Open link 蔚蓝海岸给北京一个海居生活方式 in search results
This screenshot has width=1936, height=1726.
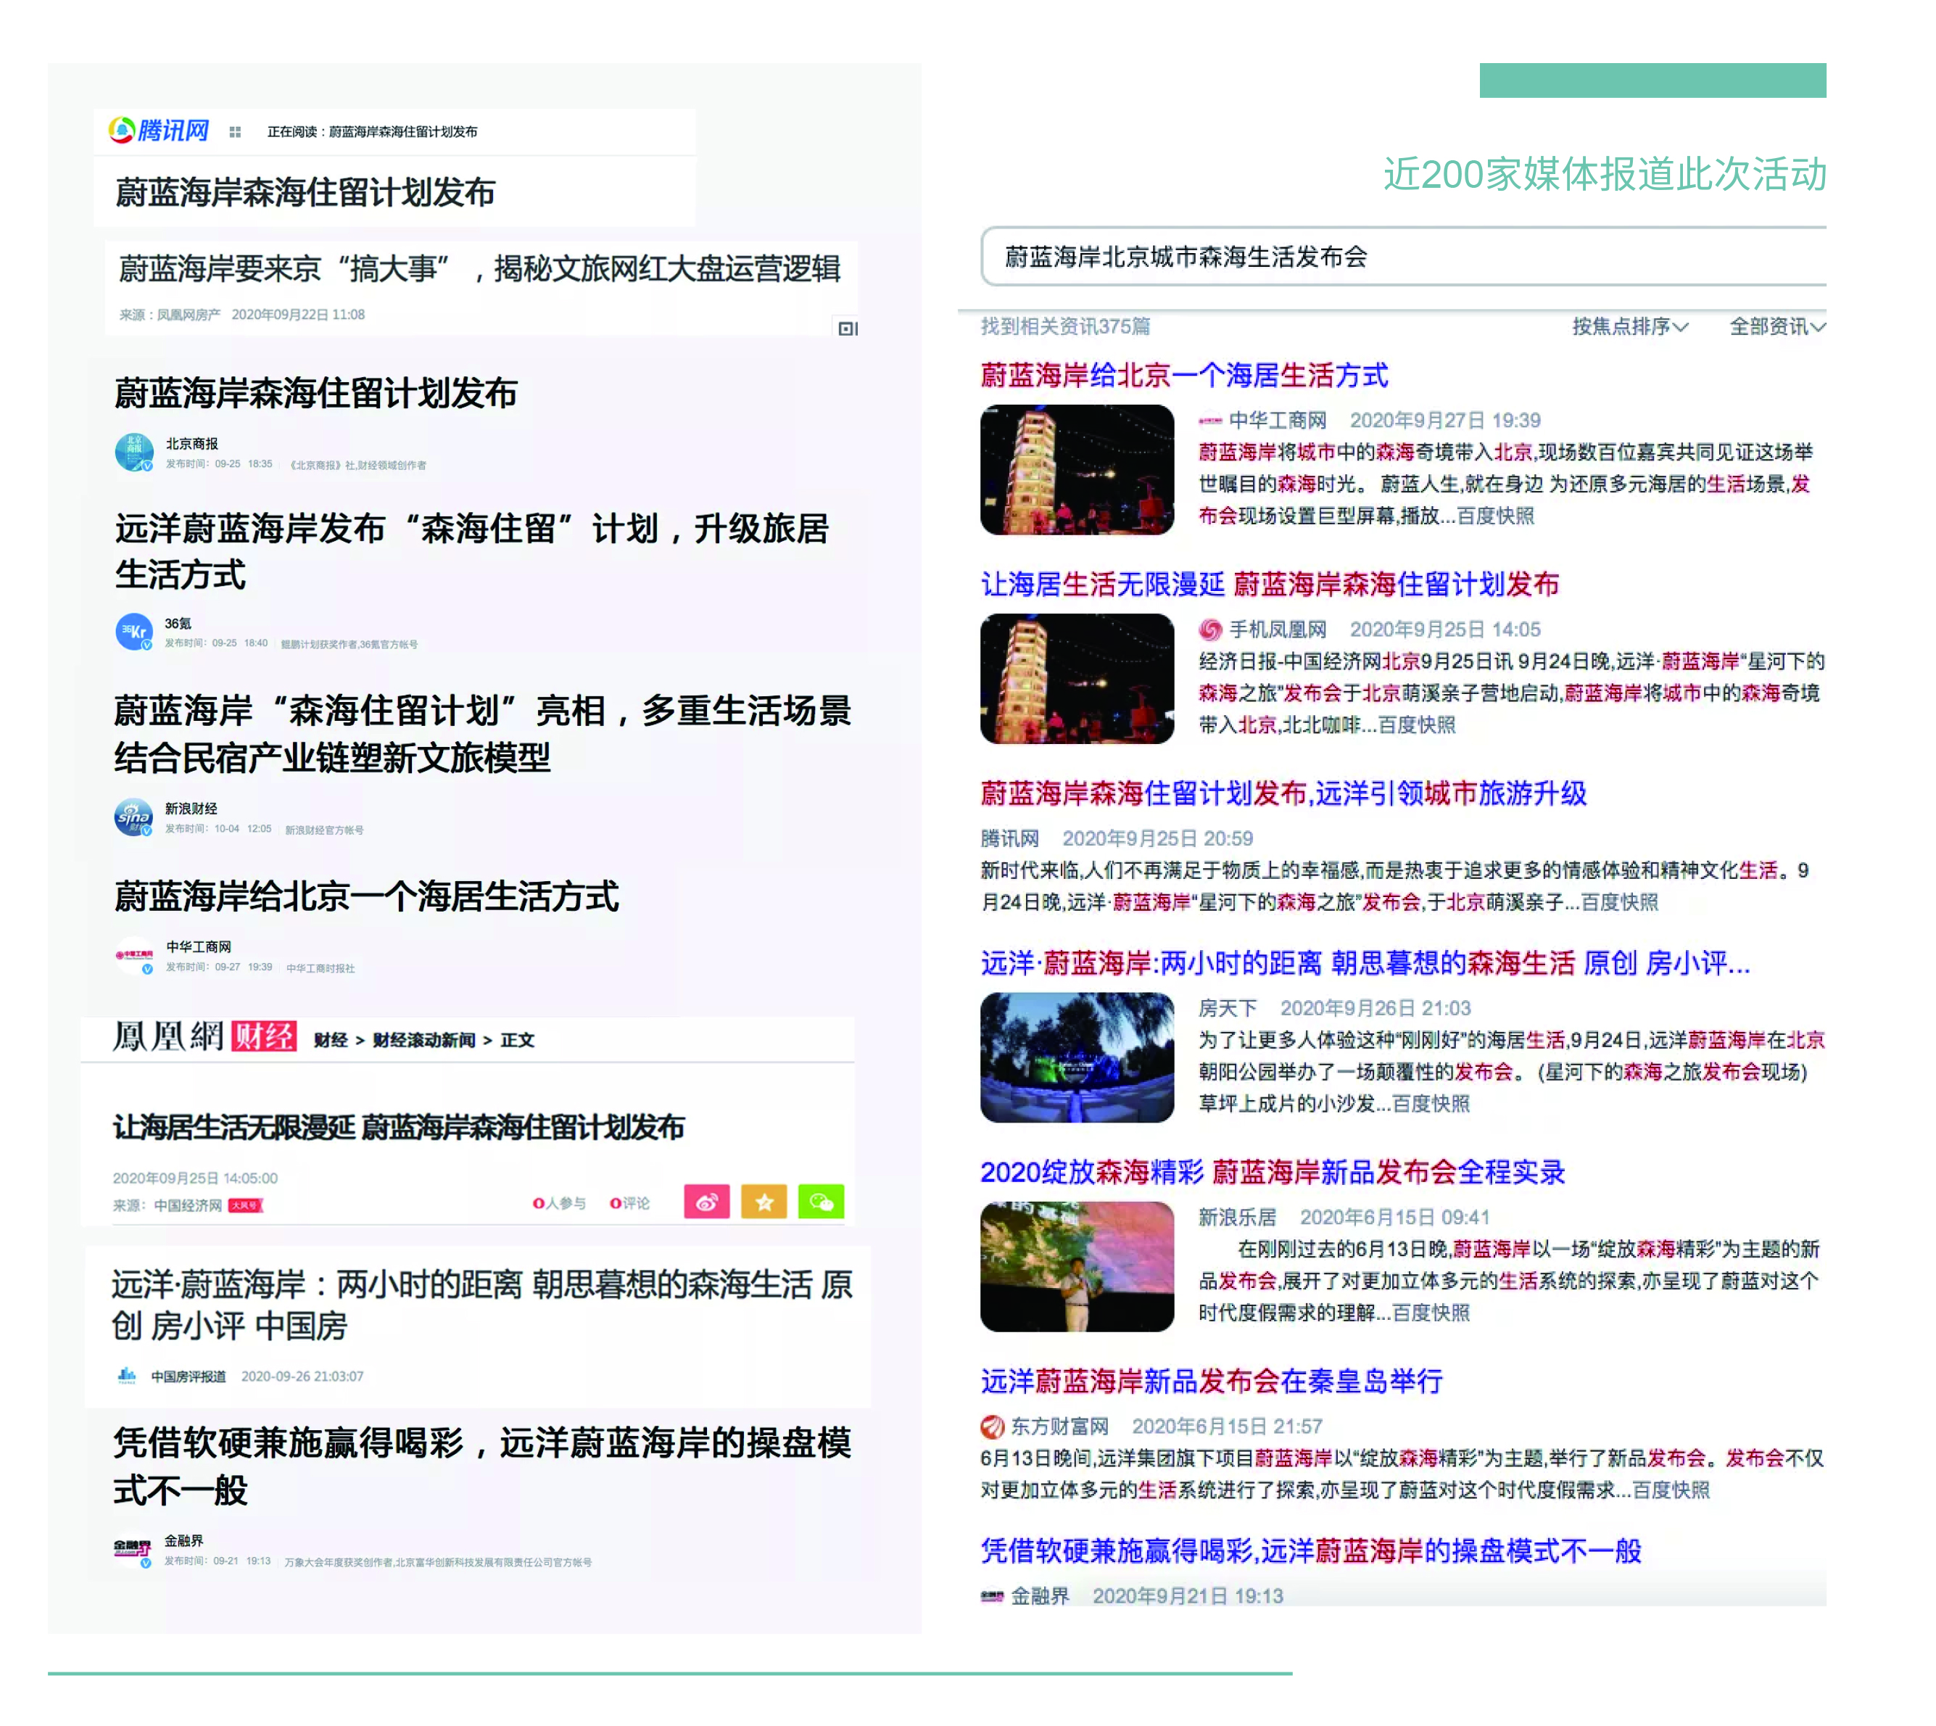(x=1183, y=376)
